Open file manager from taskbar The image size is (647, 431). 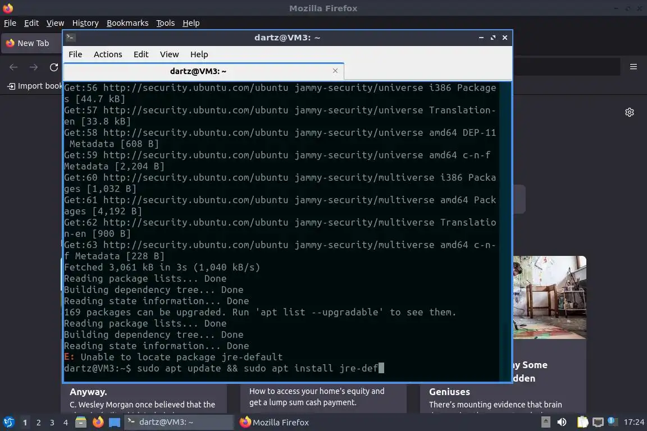81,423
